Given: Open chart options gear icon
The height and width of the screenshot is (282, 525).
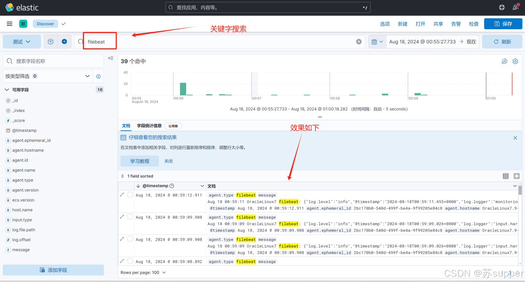Looking at the screenshot, I should click(515, 61).
